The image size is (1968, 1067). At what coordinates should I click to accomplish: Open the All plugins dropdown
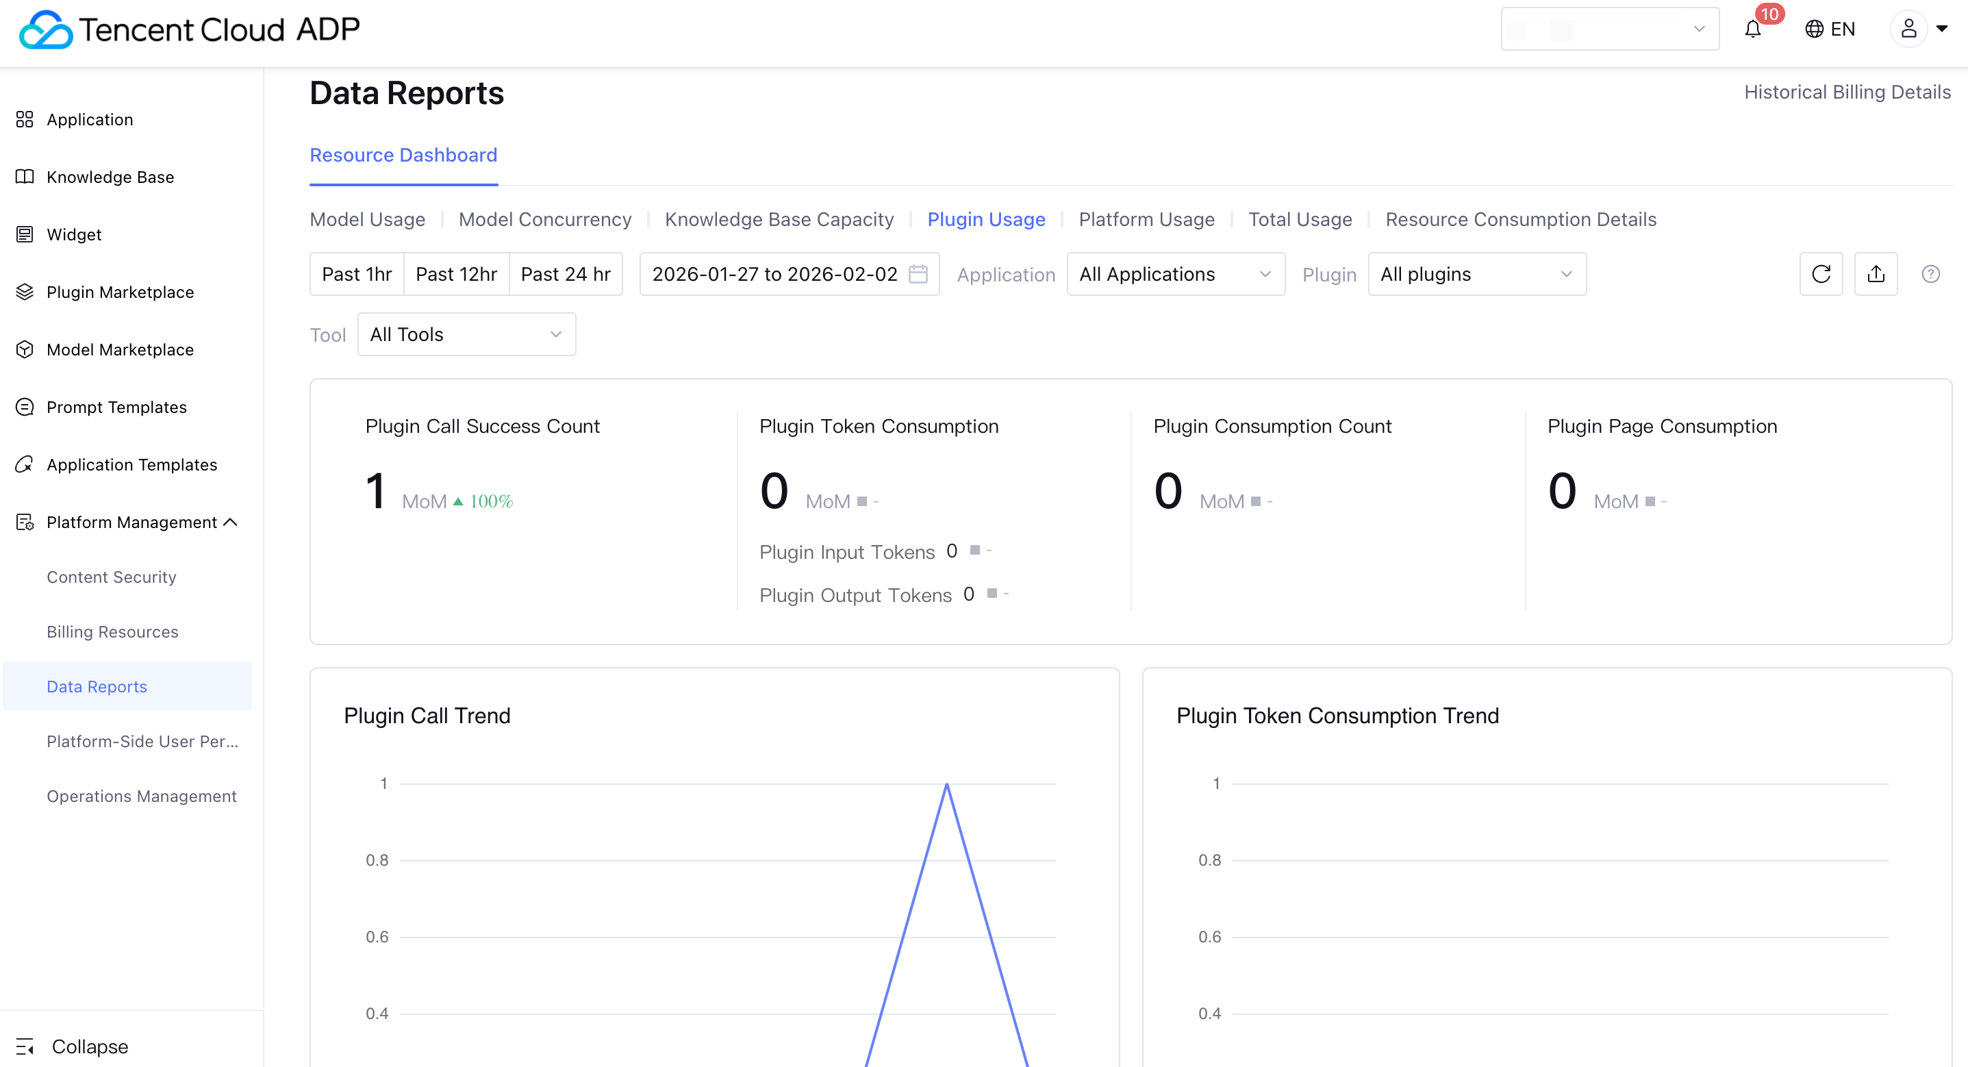point(1476,274)
